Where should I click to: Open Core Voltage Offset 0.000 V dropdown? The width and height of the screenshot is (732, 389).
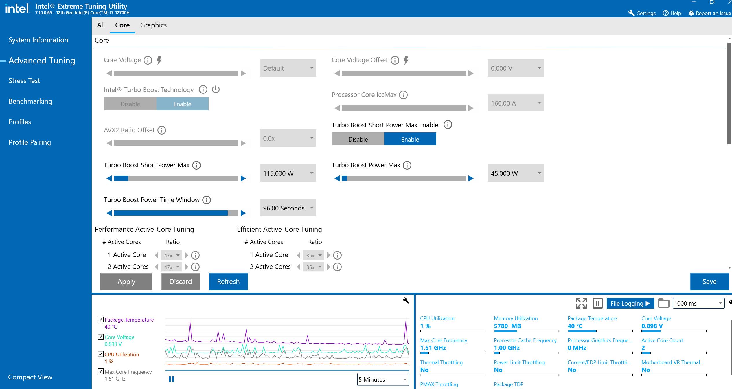point(516,68)
